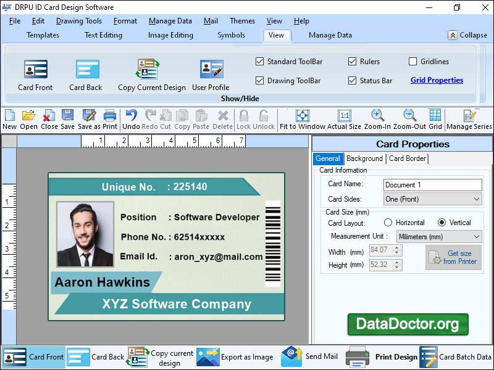Screen dimensions: 494x370
Task: Uncheck the Standard ToolBar option
Action: 260,62
